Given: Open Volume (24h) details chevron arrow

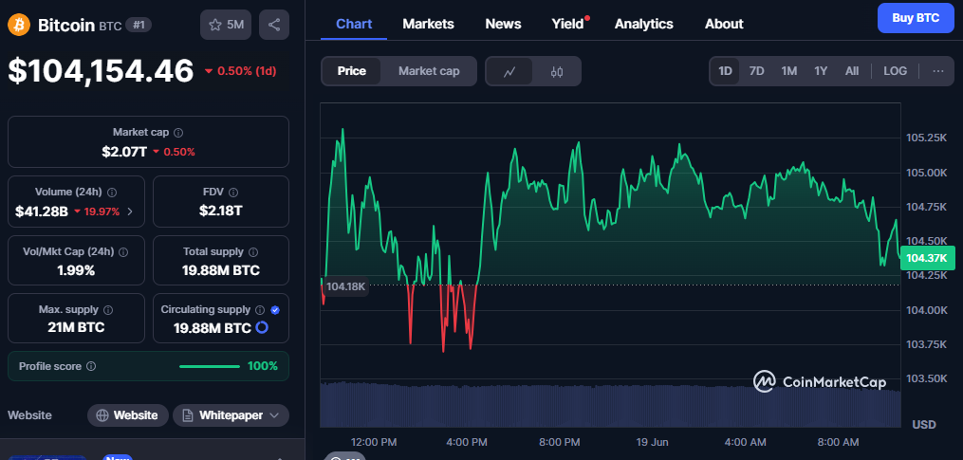Looking at the screenshot, I should click(x=130, y=212).
